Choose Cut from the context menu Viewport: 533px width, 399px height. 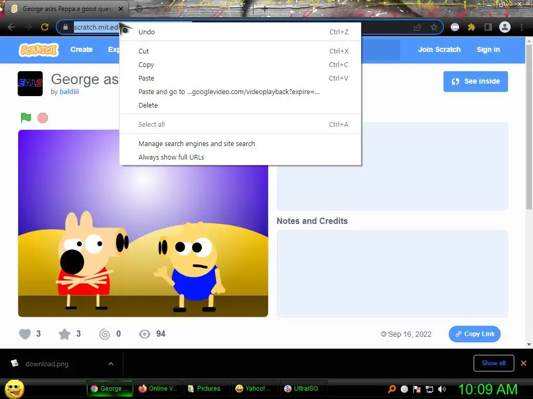240,51
